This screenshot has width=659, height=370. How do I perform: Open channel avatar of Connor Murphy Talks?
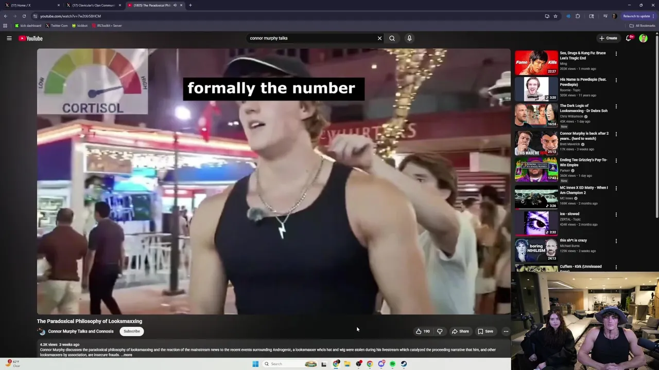(x=42, y=331)
